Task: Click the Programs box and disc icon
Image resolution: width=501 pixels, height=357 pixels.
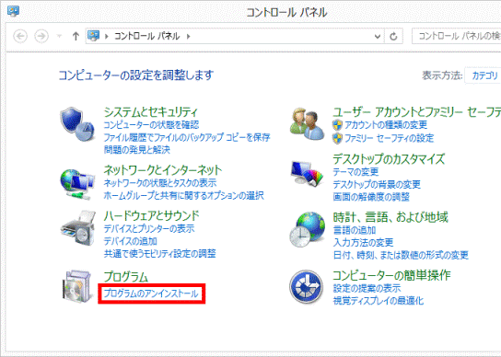Action: [x=77, y=286]
